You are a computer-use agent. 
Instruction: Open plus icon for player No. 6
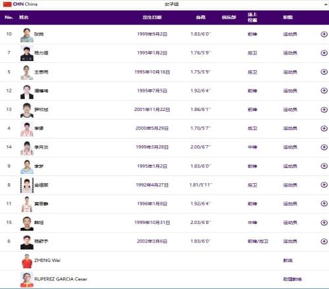coord(324,241)
